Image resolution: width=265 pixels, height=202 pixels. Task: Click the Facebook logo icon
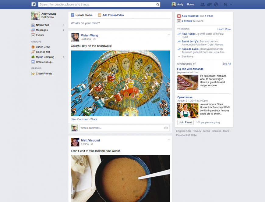click(34, 4)
